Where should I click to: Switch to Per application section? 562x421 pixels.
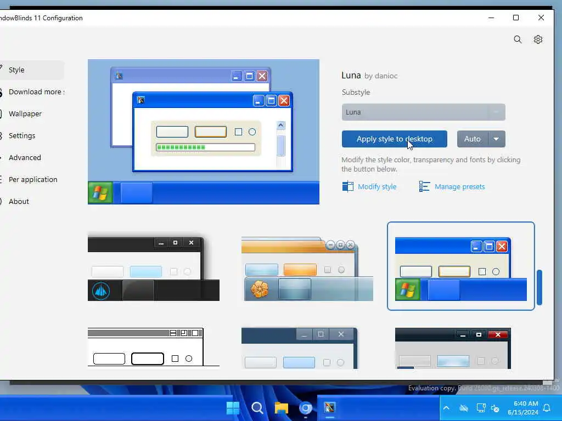click(x=31, y=179)
